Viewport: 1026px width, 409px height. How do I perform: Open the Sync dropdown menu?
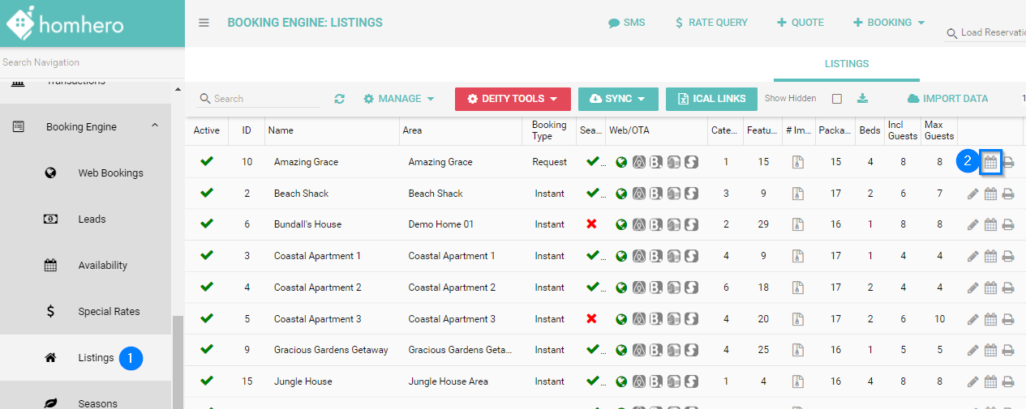(x=618, y=99)
